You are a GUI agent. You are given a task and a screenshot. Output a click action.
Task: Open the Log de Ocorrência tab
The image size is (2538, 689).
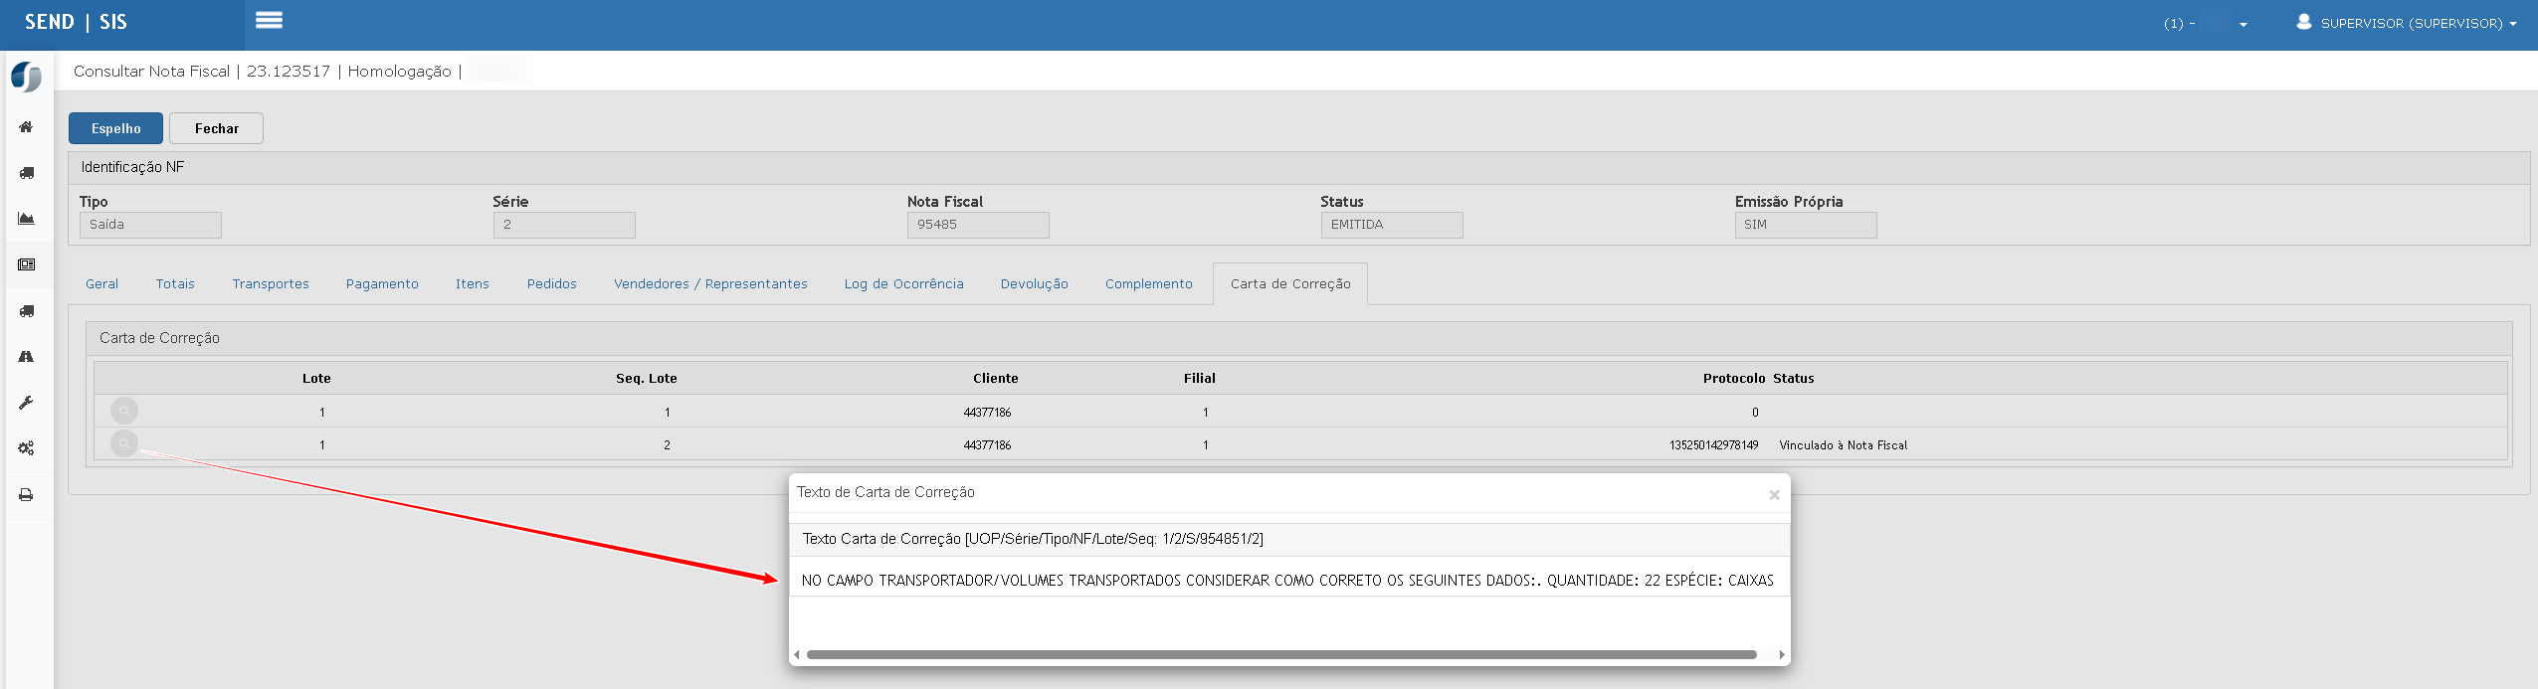coord(903,284)
